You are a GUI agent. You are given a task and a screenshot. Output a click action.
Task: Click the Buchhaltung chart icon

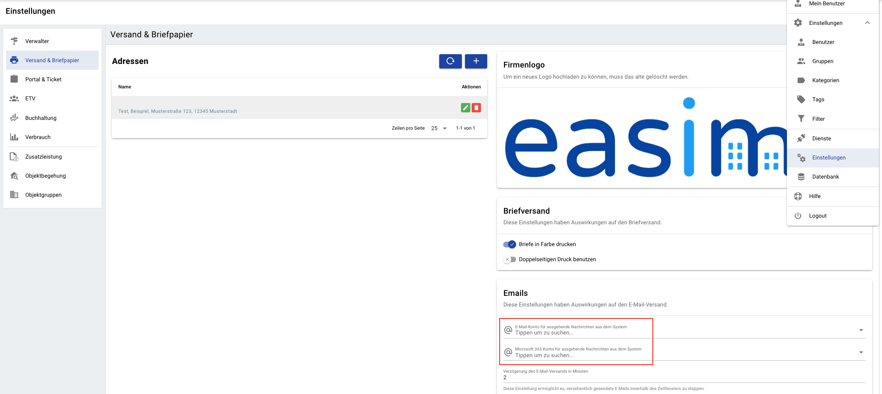click(x=14, y=118)
